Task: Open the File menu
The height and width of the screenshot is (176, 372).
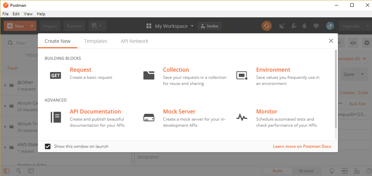Action: (x=5, y=14)
